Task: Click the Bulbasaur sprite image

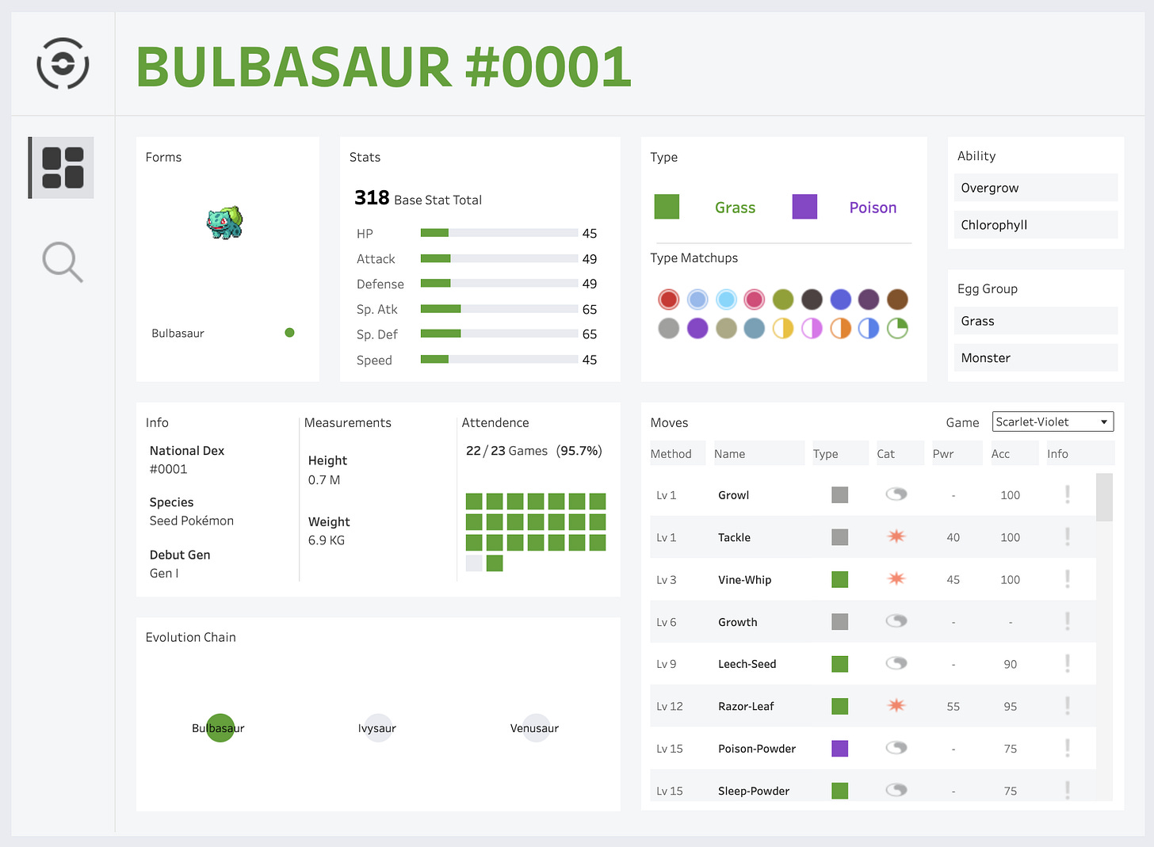Action: tap(225, 223)
